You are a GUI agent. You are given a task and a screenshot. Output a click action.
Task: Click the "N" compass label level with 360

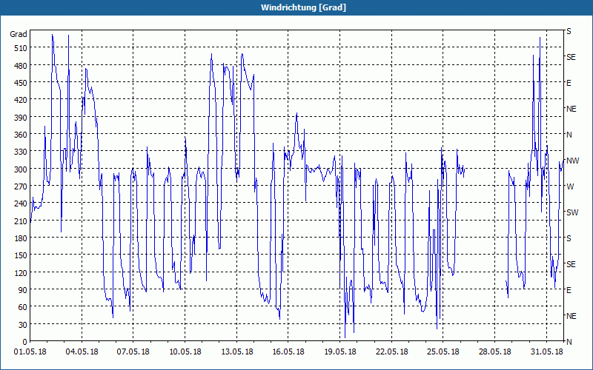pyautogui.click(x=569, y=135)
